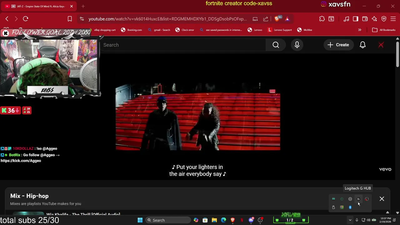Screen dimensions: 400x225
Task: Open File Explorer from the taskbar
Action: [x=214, y=220]
